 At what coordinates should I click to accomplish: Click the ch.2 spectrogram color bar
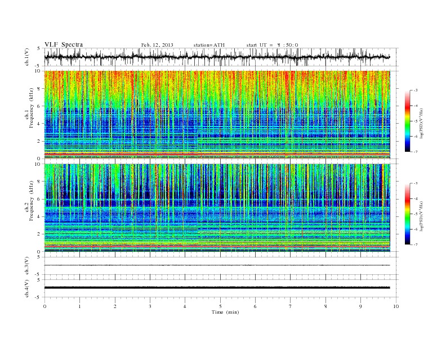pyautogui.click(x=407, y=214)
